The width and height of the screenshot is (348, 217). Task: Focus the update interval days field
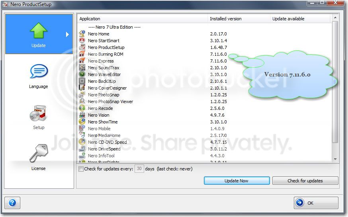point(139,169)
